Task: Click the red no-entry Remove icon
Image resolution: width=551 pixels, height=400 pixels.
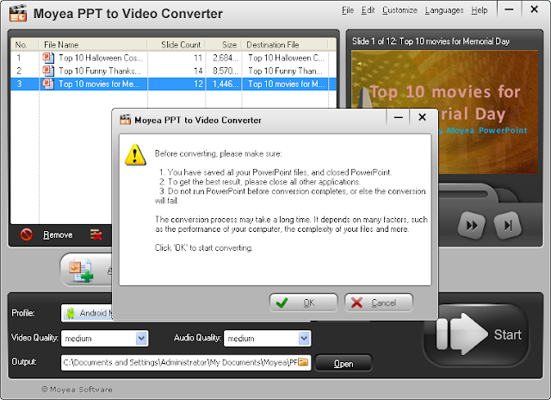Action: coord(27,234)
